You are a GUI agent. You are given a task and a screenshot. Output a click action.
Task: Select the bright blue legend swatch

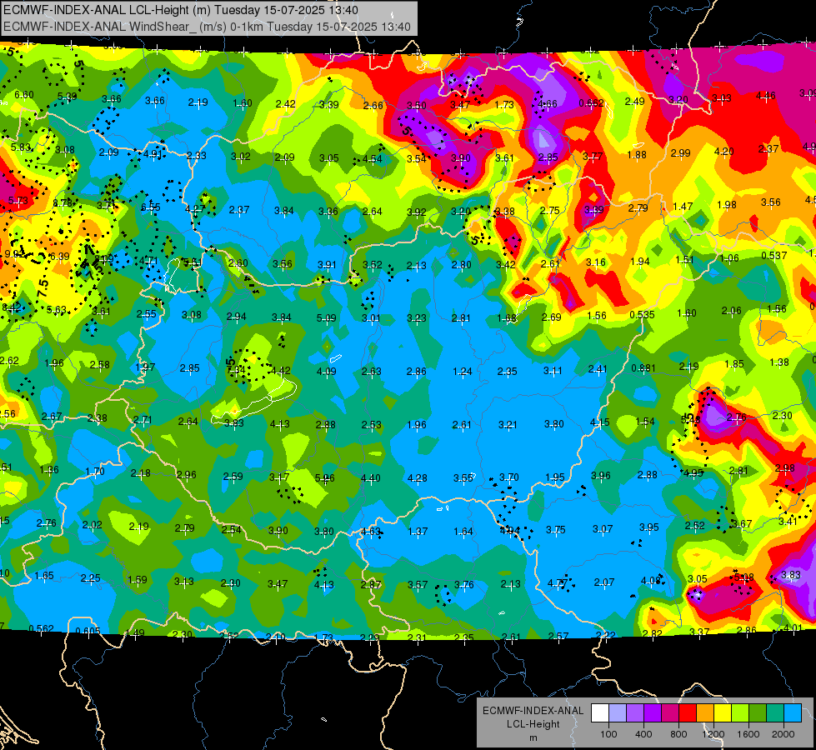793,712
